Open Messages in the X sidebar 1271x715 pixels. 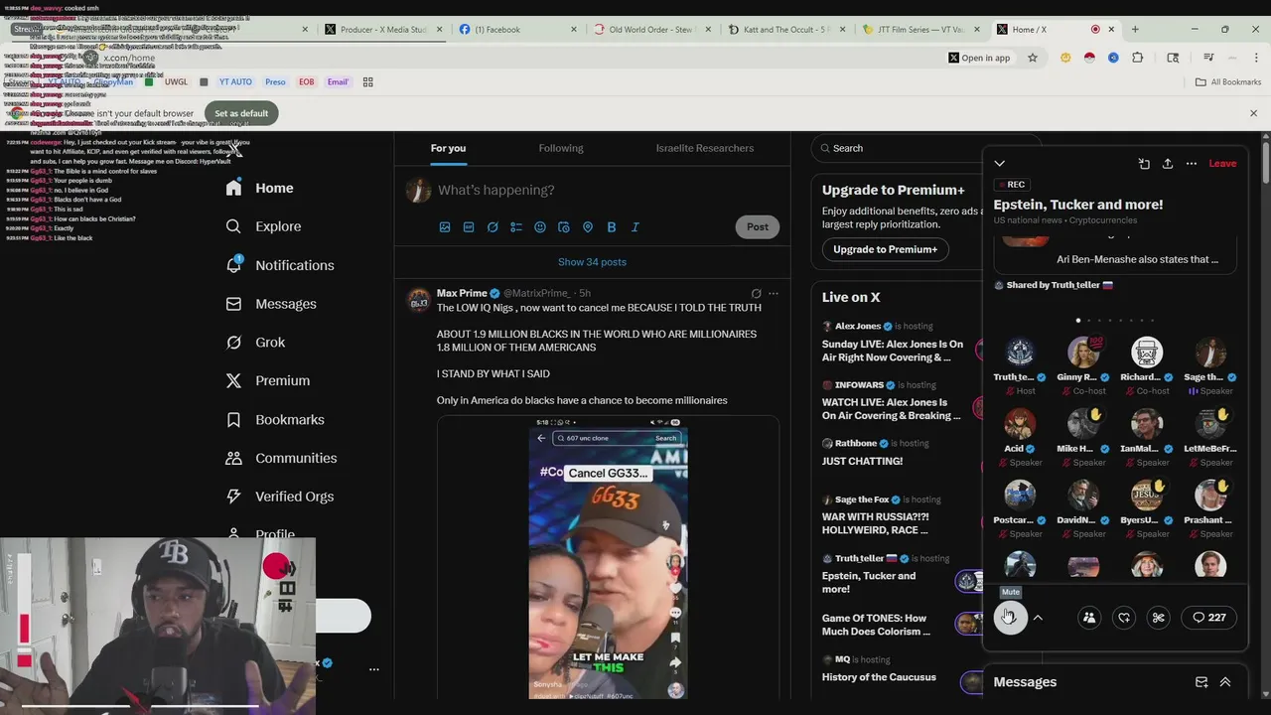(x=271, y=304)
